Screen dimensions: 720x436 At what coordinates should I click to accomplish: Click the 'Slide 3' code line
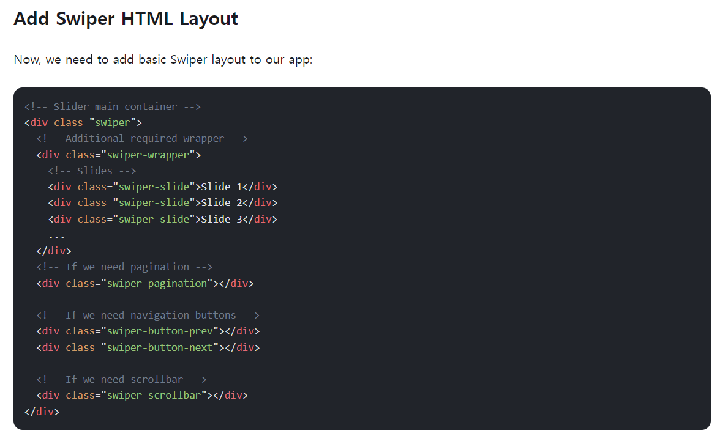pos(163,219)
